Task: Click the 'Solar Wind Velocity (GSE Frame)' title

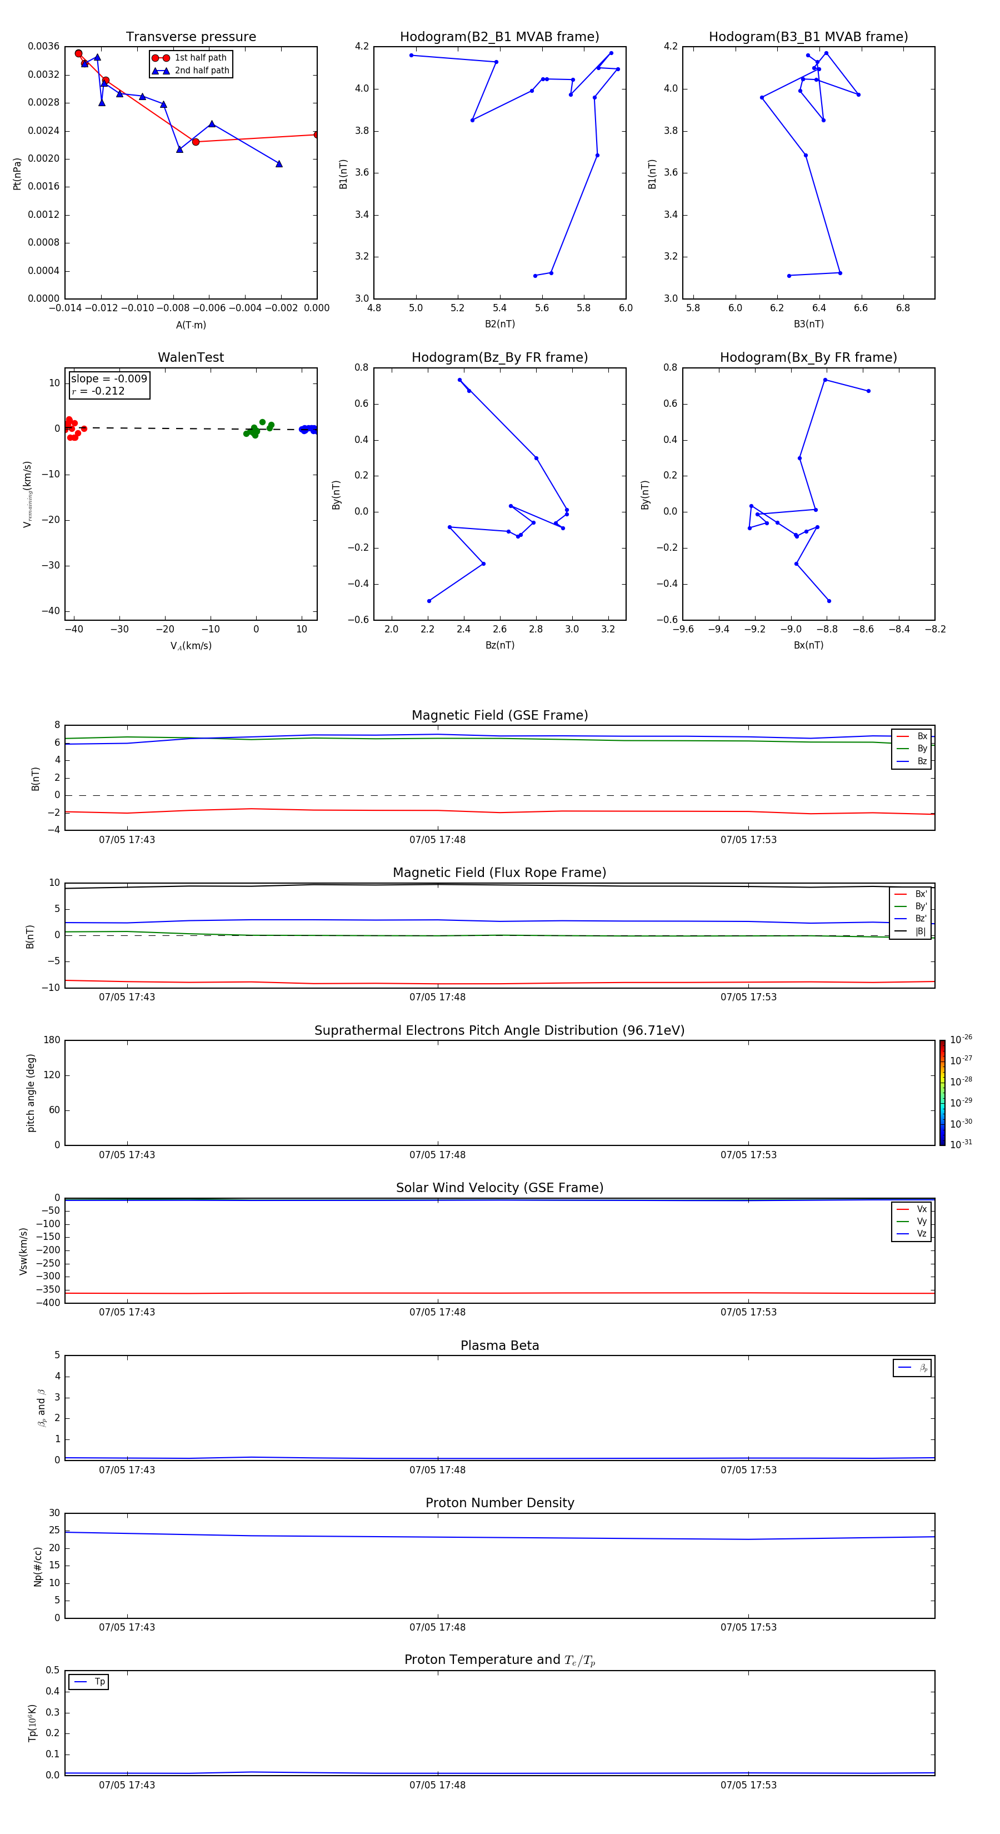Action: click(499, 1188)
